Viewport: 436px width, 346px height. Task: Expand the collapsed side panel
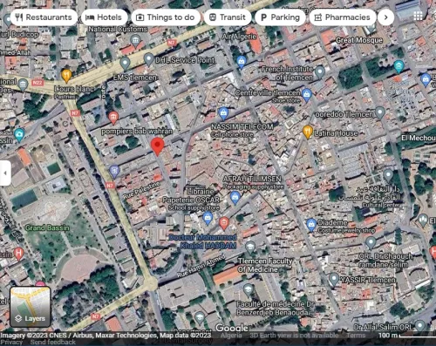5,173
